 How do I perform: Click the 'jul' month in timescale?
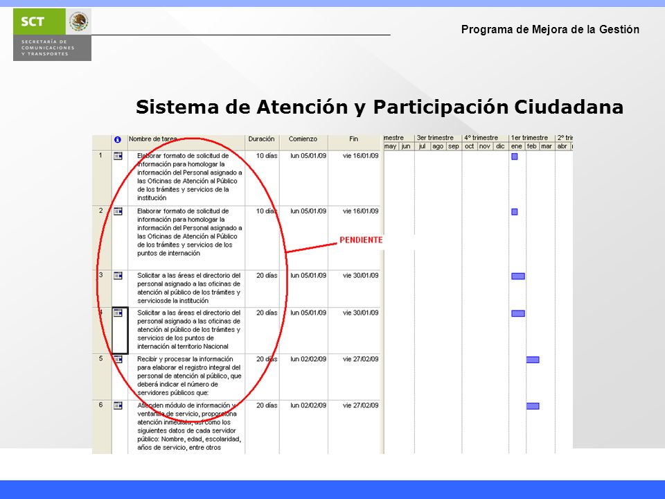pyautogui.click(x=422, y=146)
